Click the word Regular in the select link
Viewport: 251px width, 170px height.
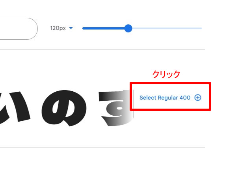click(168, 98)
